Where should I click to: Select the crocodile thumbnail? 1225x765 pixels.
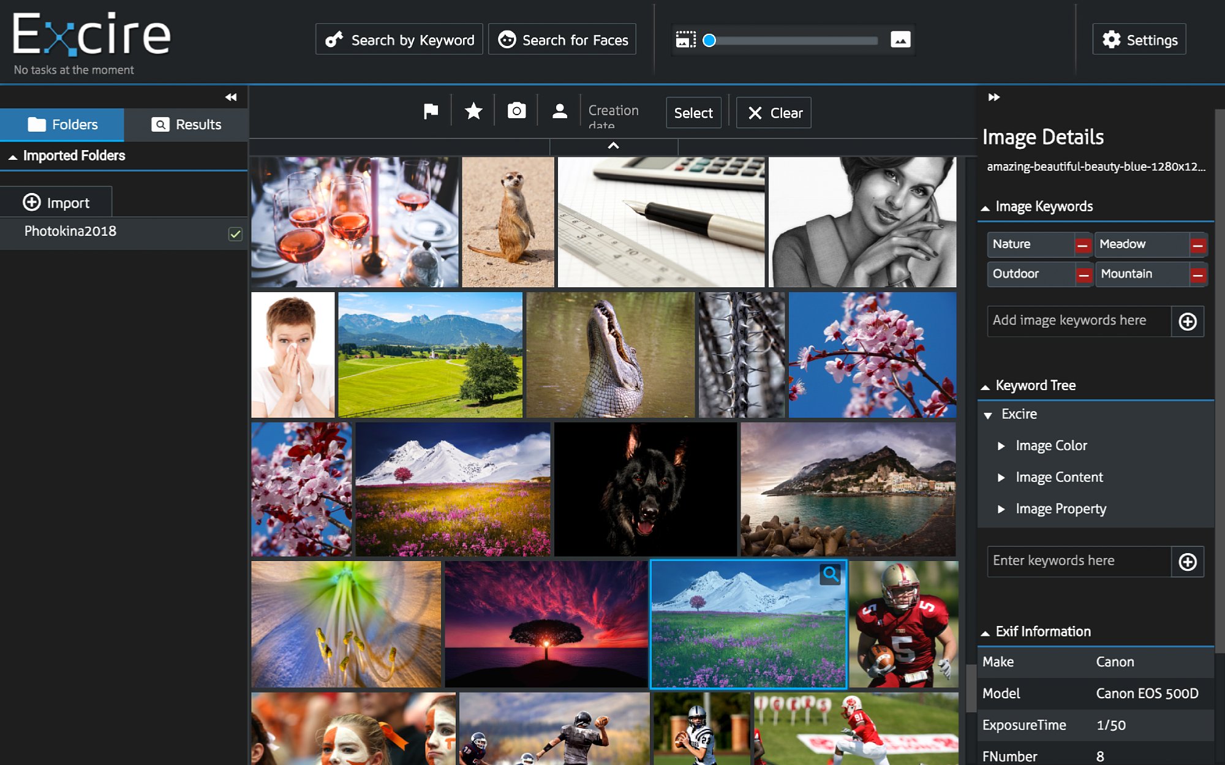[x=611, y=355]
